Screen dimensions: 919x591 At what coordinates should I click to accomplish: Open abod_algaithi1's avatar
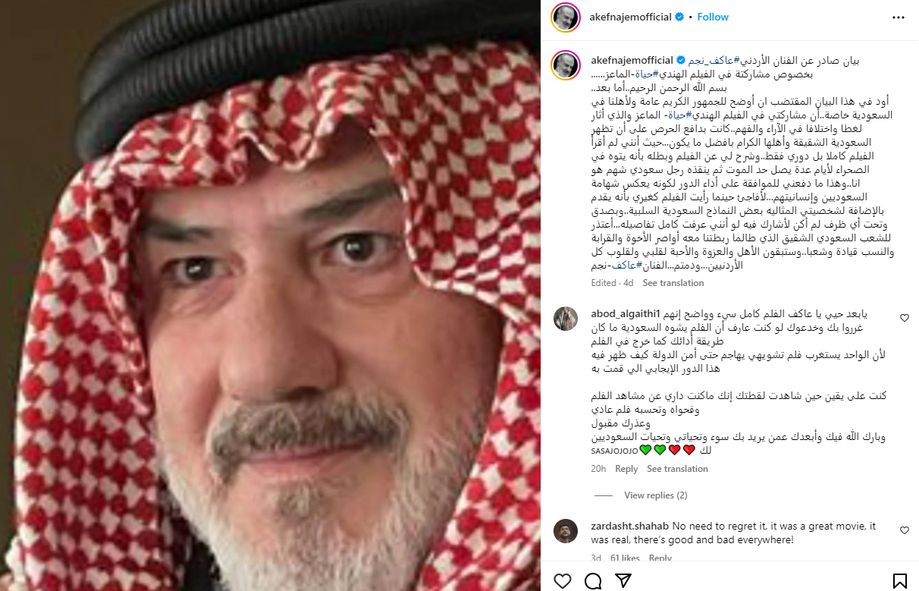(x=566, y=318)
